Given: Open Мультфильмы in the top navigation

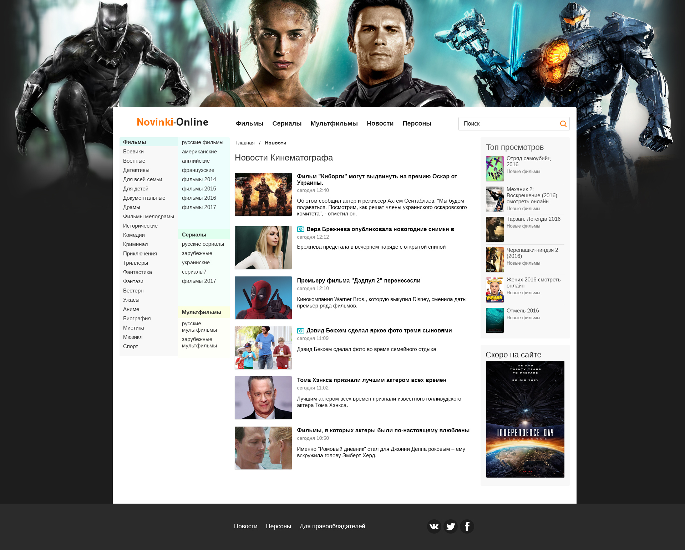Looking at the screenshot, I should [334, 123].
